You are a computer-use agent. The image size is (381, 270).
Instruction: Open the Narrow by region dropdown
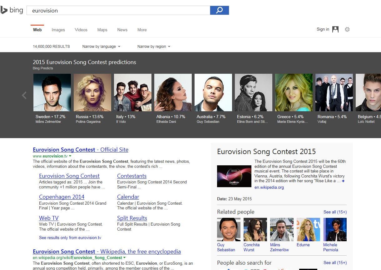coord(154,46)
